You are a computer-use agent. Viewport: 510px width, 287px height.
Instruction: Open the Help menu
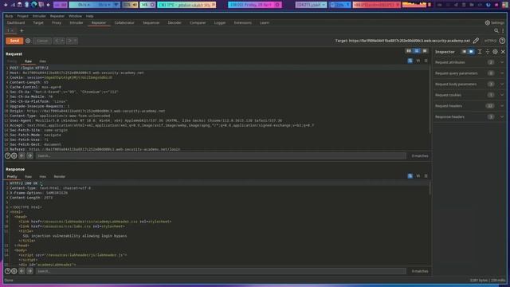(x=89, y=16)
